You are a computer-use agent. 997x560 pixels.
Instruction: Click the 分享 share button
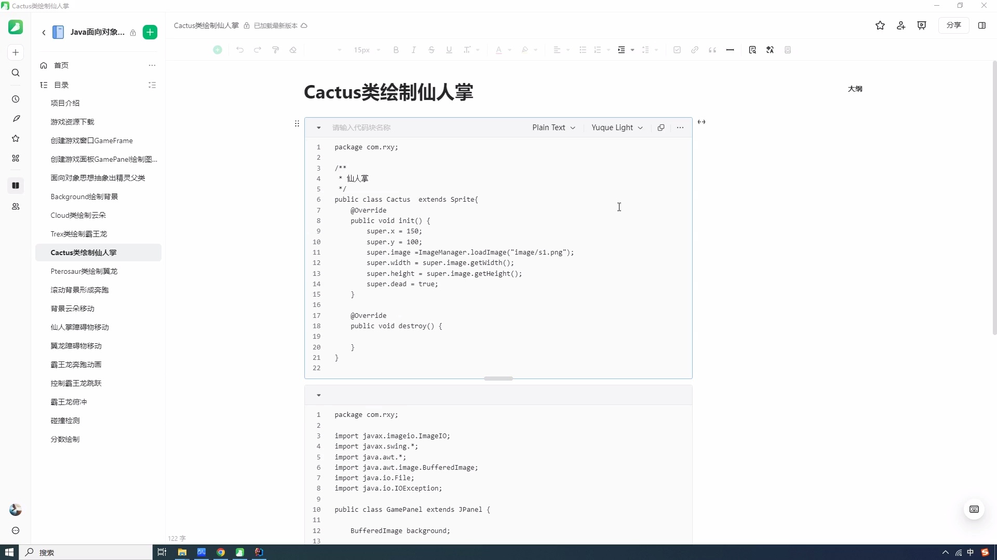[954, 25]
